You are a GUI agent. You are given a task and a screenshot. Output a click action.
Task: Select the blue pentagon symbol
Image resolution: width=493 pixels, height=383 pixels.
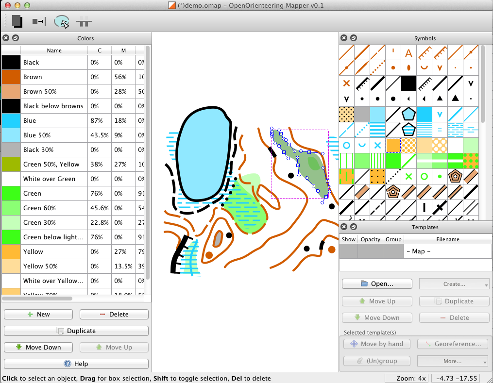408,114
